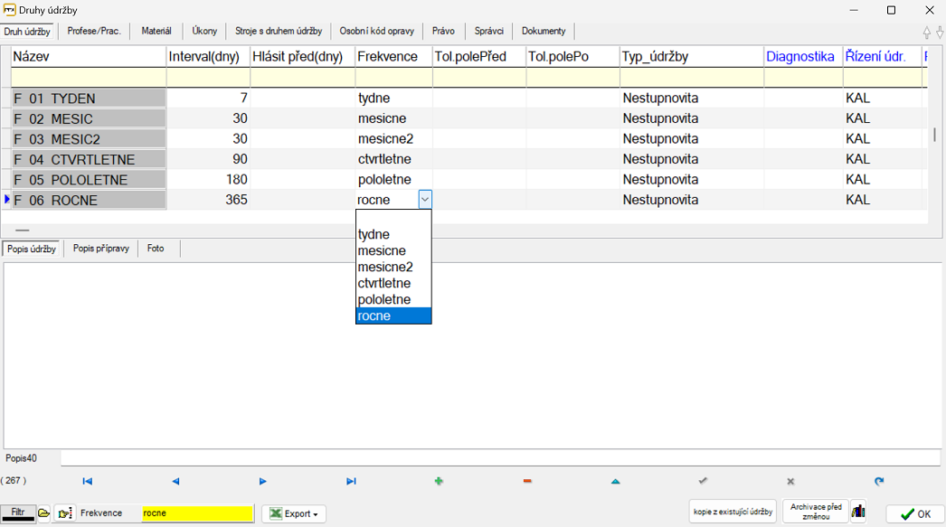Delete record with the red minus icon
Image resolution: width=946 pixels, height=527 pixels.
pyautogui.click(x=527, y=481)
